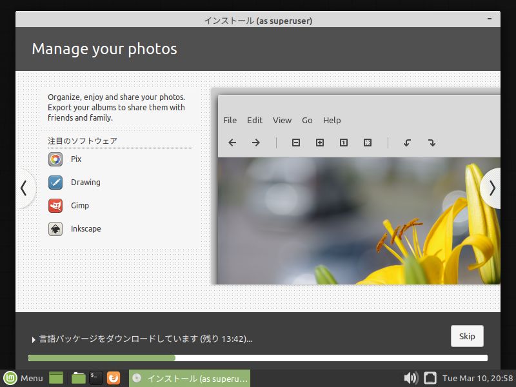The image size is (516, 387).
Task: Click the back arrow in photo viewer toolbar
Action: click(x=232, y=143)
